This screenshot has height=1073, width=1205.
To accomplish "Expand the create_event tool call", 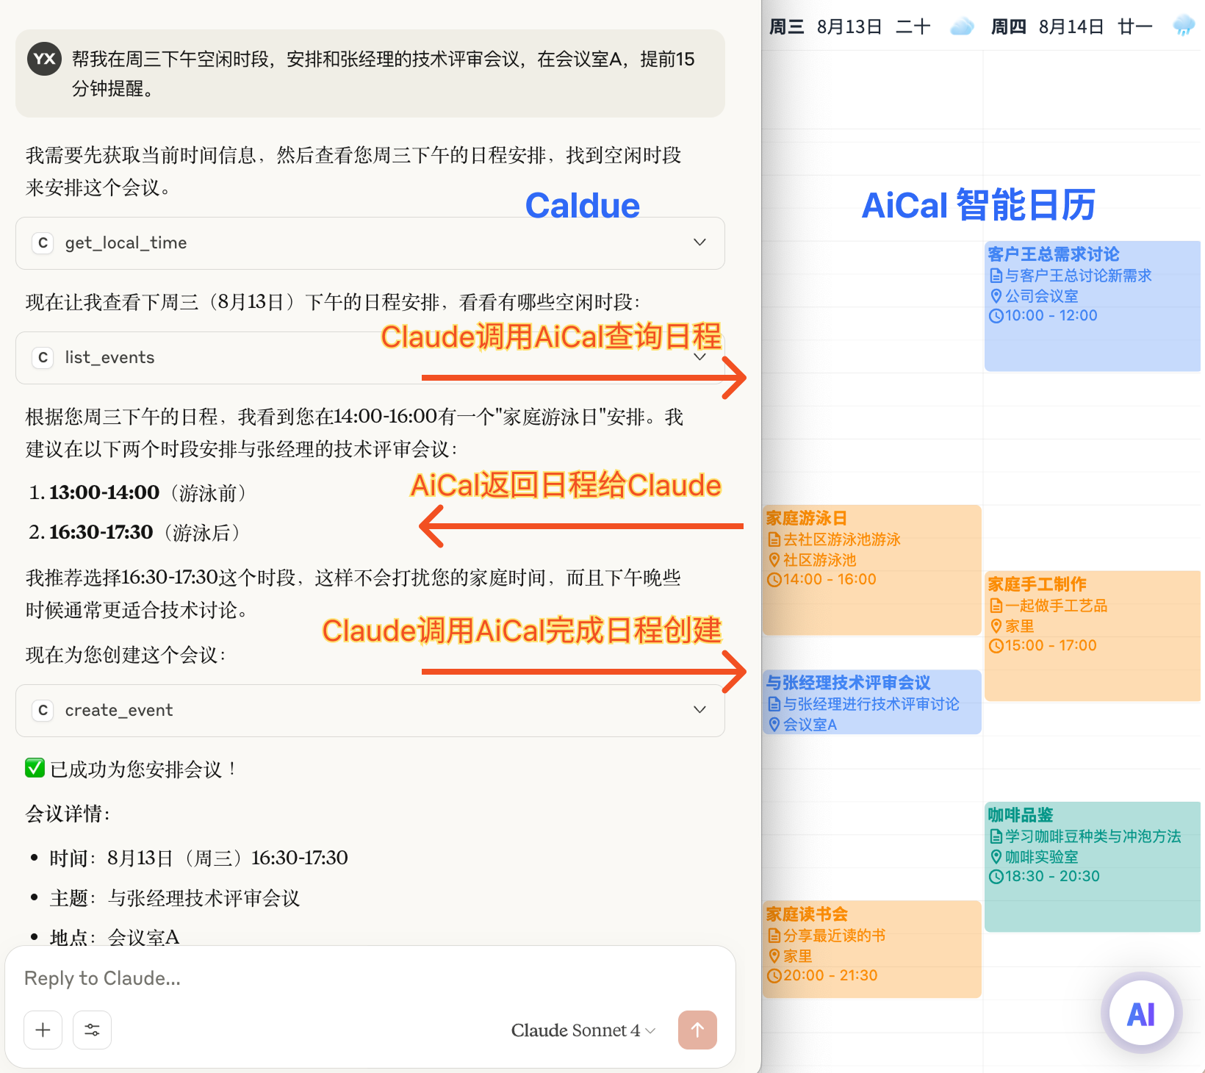I will [x=699, y=710].
